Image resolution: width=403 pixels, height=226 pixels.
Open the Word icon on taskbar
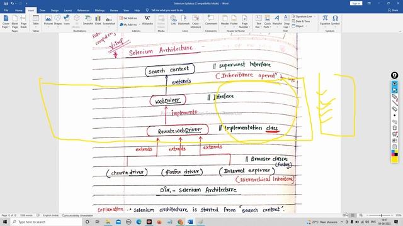tap(190, 222)
